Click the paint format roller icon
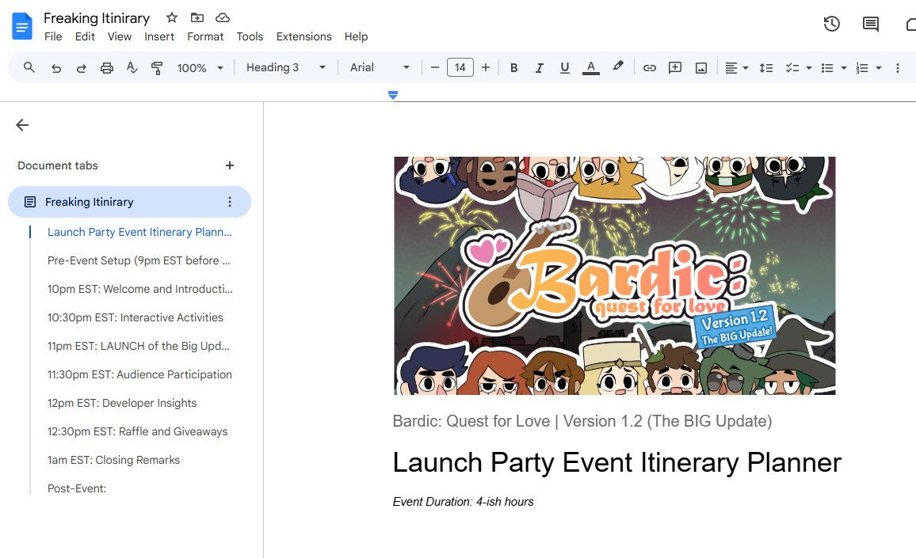The height and width of the screenshot is (558, 916). pyautogui.click(x=157, y=68)
